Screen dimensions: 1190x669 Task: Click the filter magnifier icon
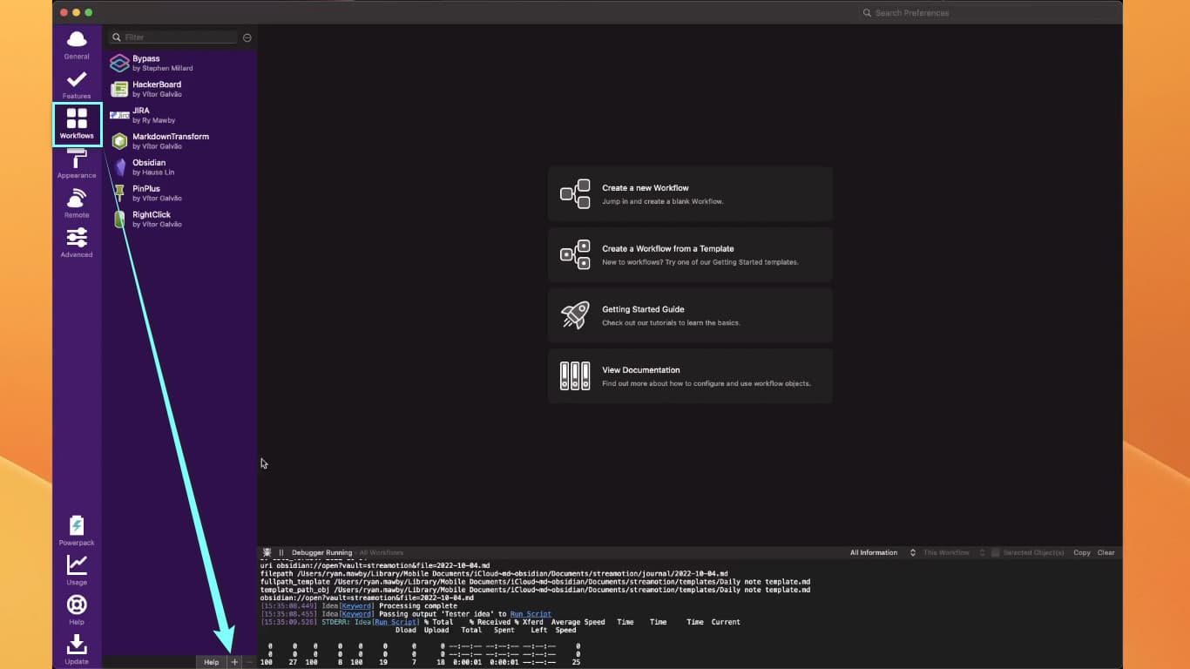tap(116, 37)
